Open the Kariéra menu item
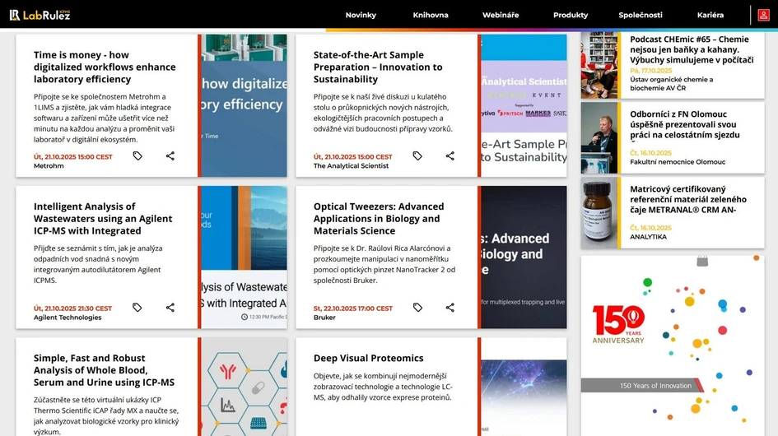778x436 pixels. 710,15
